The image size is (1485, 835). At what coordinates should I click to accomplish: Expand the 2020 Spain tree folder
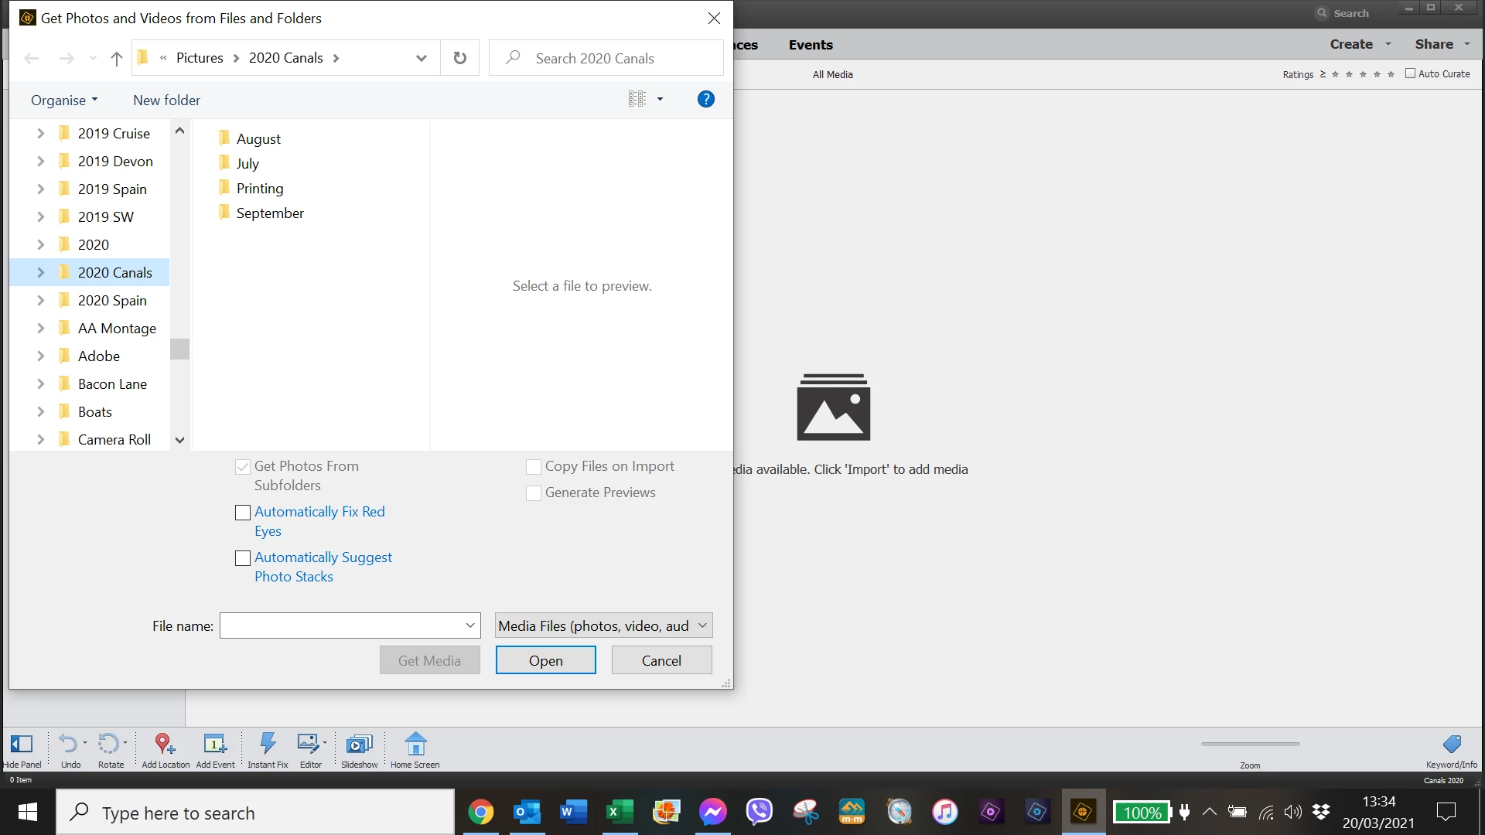[x=41, y=301]
